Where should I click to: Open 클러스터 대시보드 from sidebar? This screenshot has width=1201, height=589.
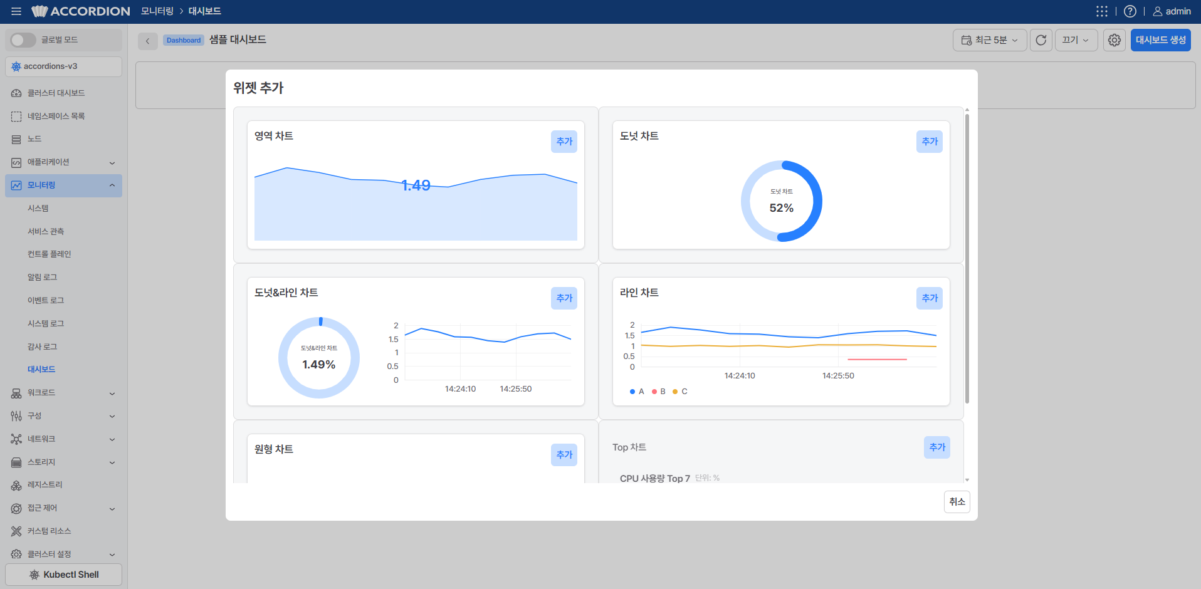[x=63, y=93]
